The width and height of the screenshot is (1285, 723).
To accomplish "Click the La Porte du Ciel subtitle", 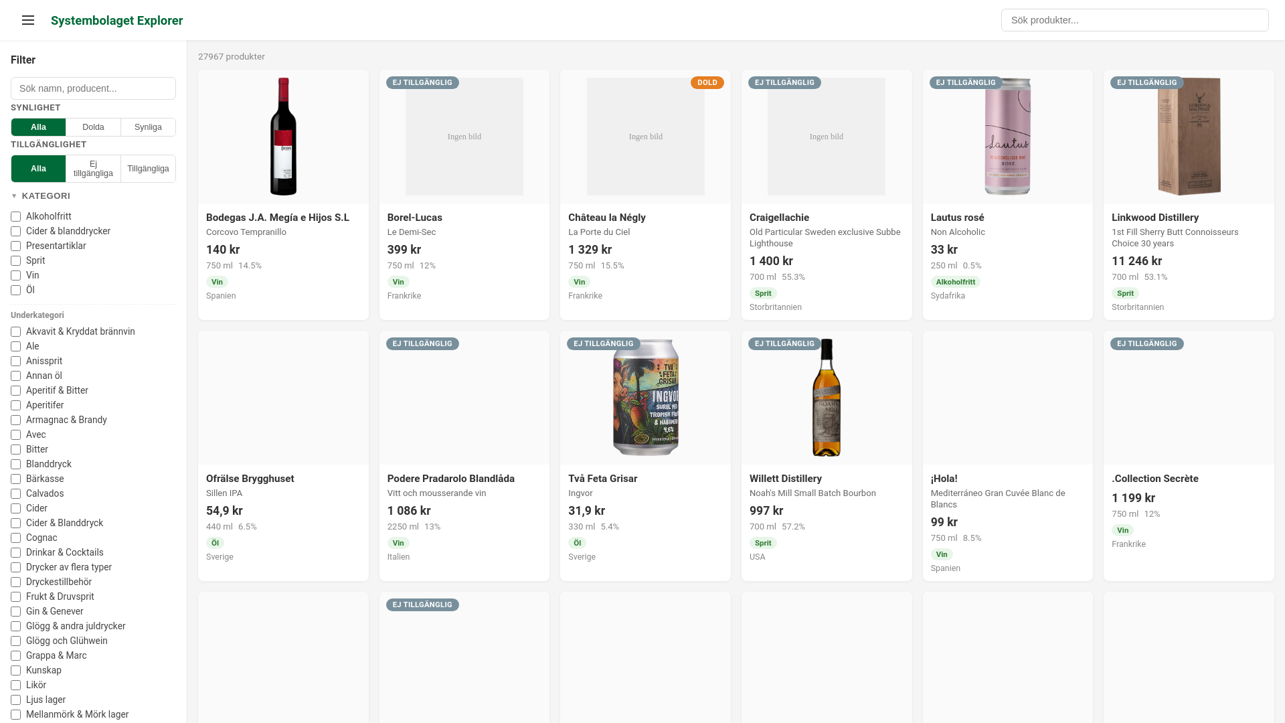I will pos(599,232).
